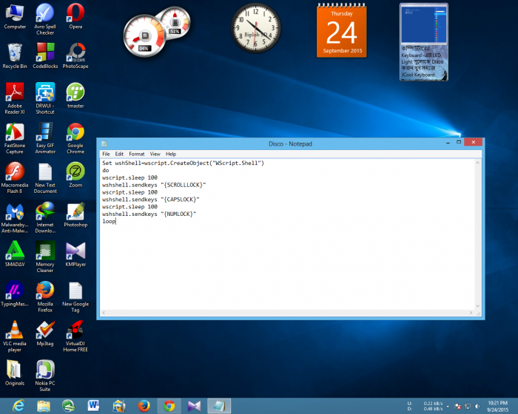Open the VLC media player icon

click(x=15, y=336)
